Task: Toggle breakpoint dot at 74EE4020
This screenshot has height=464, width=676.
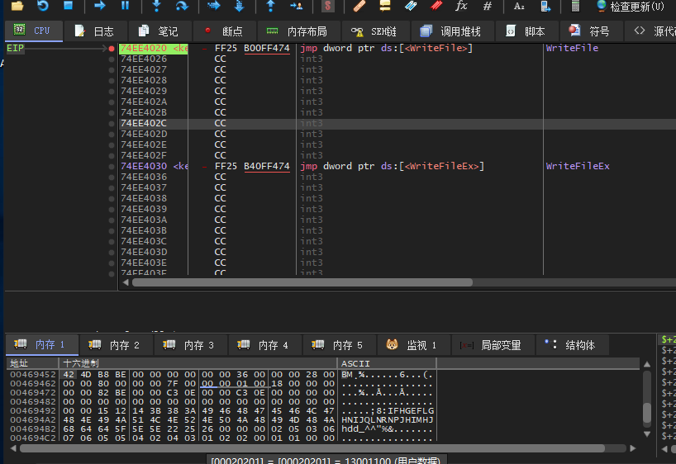Action: (112, 49)
